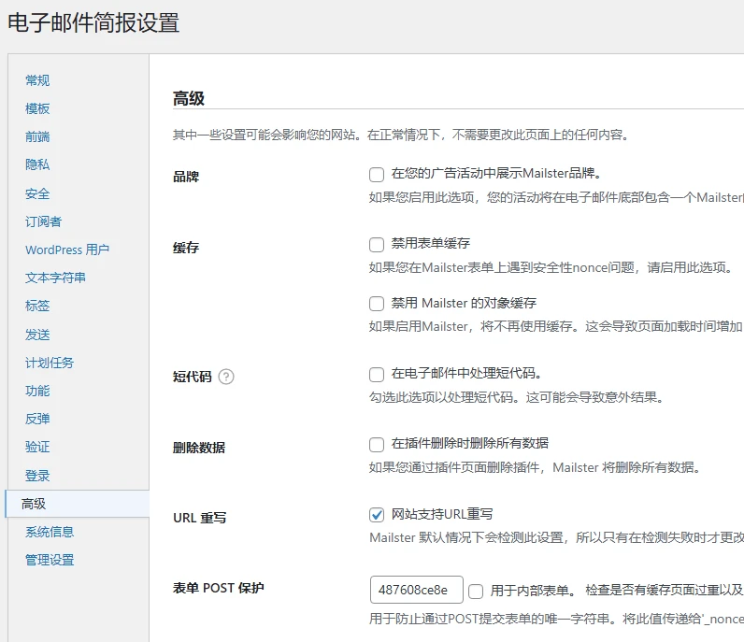Click the 表单 POST 保护 label
The height and width of the screenshot is (642, 744).
[x=219, y=588]
